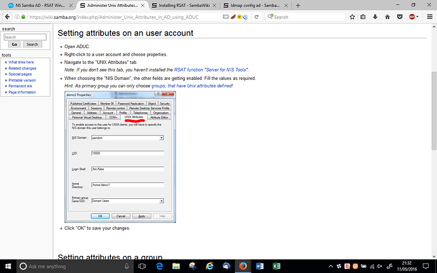Click the page scrollbar up arrow

pos(434,27)
